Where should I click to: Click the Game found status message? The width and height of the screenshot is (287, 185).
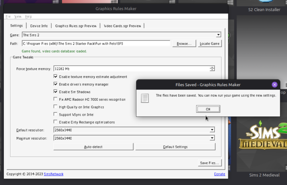tap(54, 51)
